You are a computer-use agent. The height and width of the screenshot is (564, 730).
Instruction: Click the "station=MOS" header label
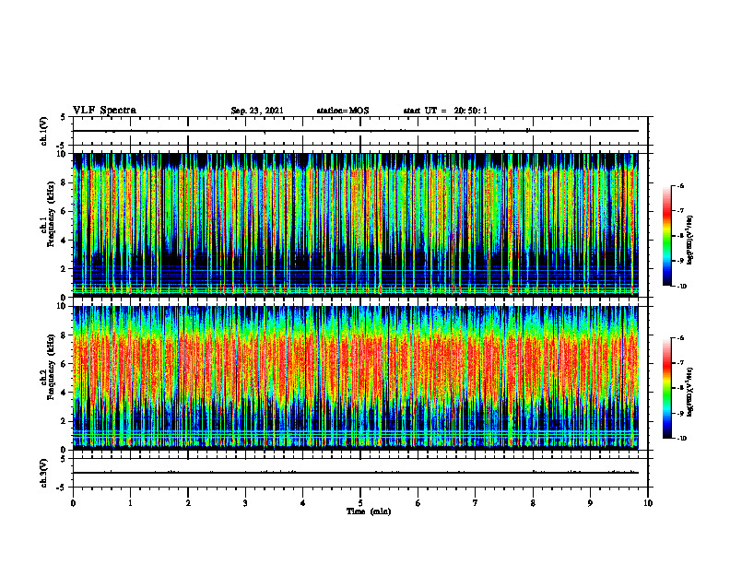tap(343, 111)
